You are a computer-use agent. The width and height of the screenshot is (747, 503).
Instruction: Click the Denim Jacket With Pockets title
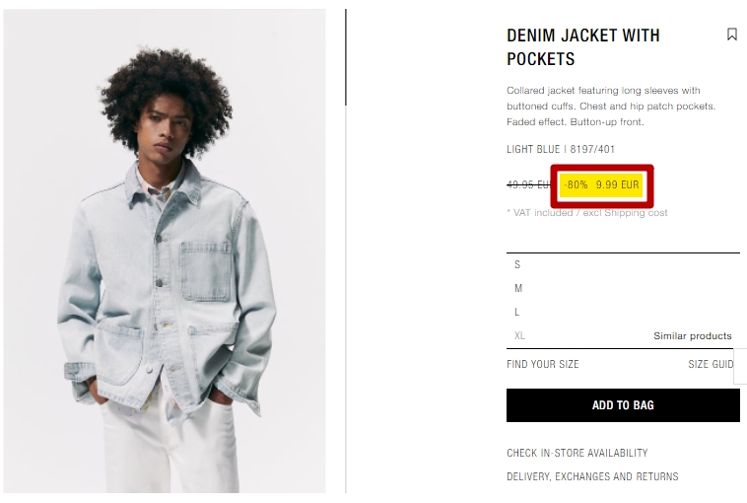583,47
